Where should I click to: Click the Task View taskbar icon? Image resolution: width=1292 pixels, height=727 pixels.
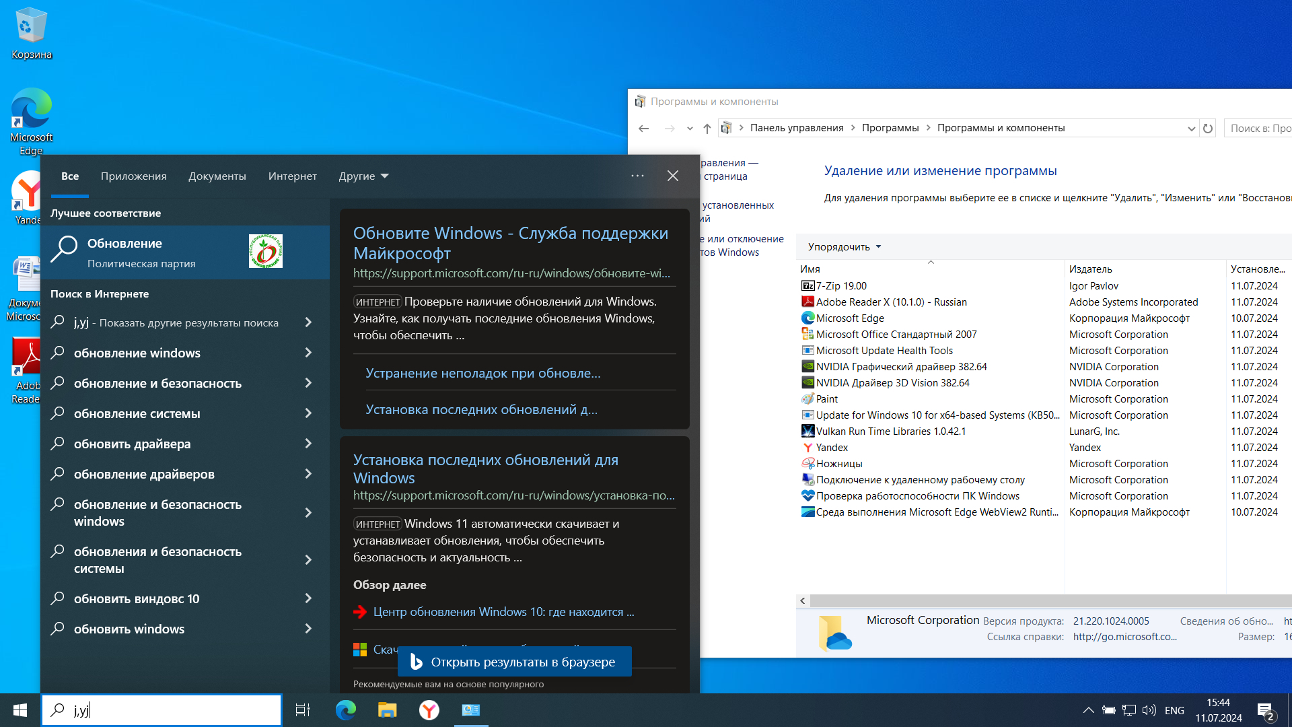303,710
